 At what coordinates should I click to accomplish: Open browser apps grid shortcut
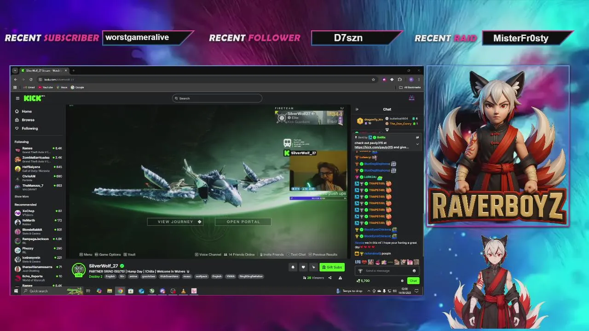tap(15, 87)
